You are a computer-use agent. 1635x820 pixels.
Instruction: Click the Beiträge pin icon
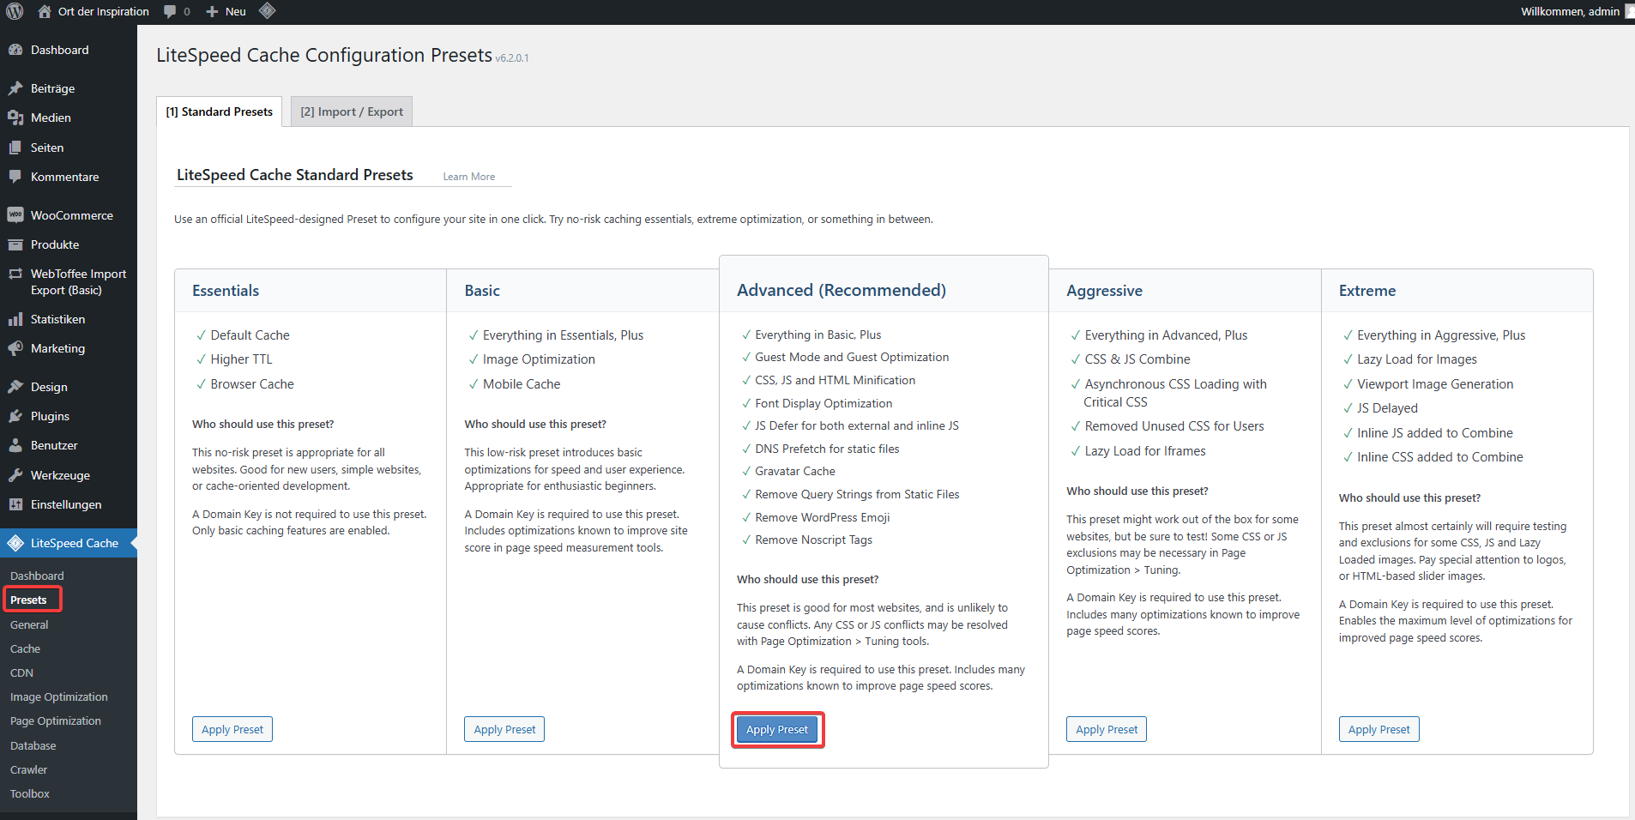15,88
